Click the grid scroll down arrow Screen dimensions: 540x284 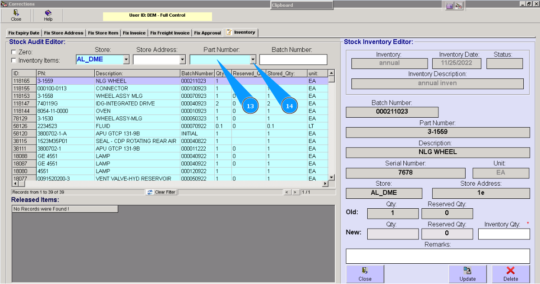331,177
